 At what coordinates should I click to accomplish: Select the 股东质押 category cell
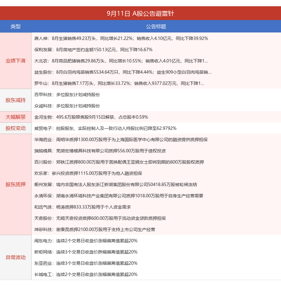coord(16,185)
